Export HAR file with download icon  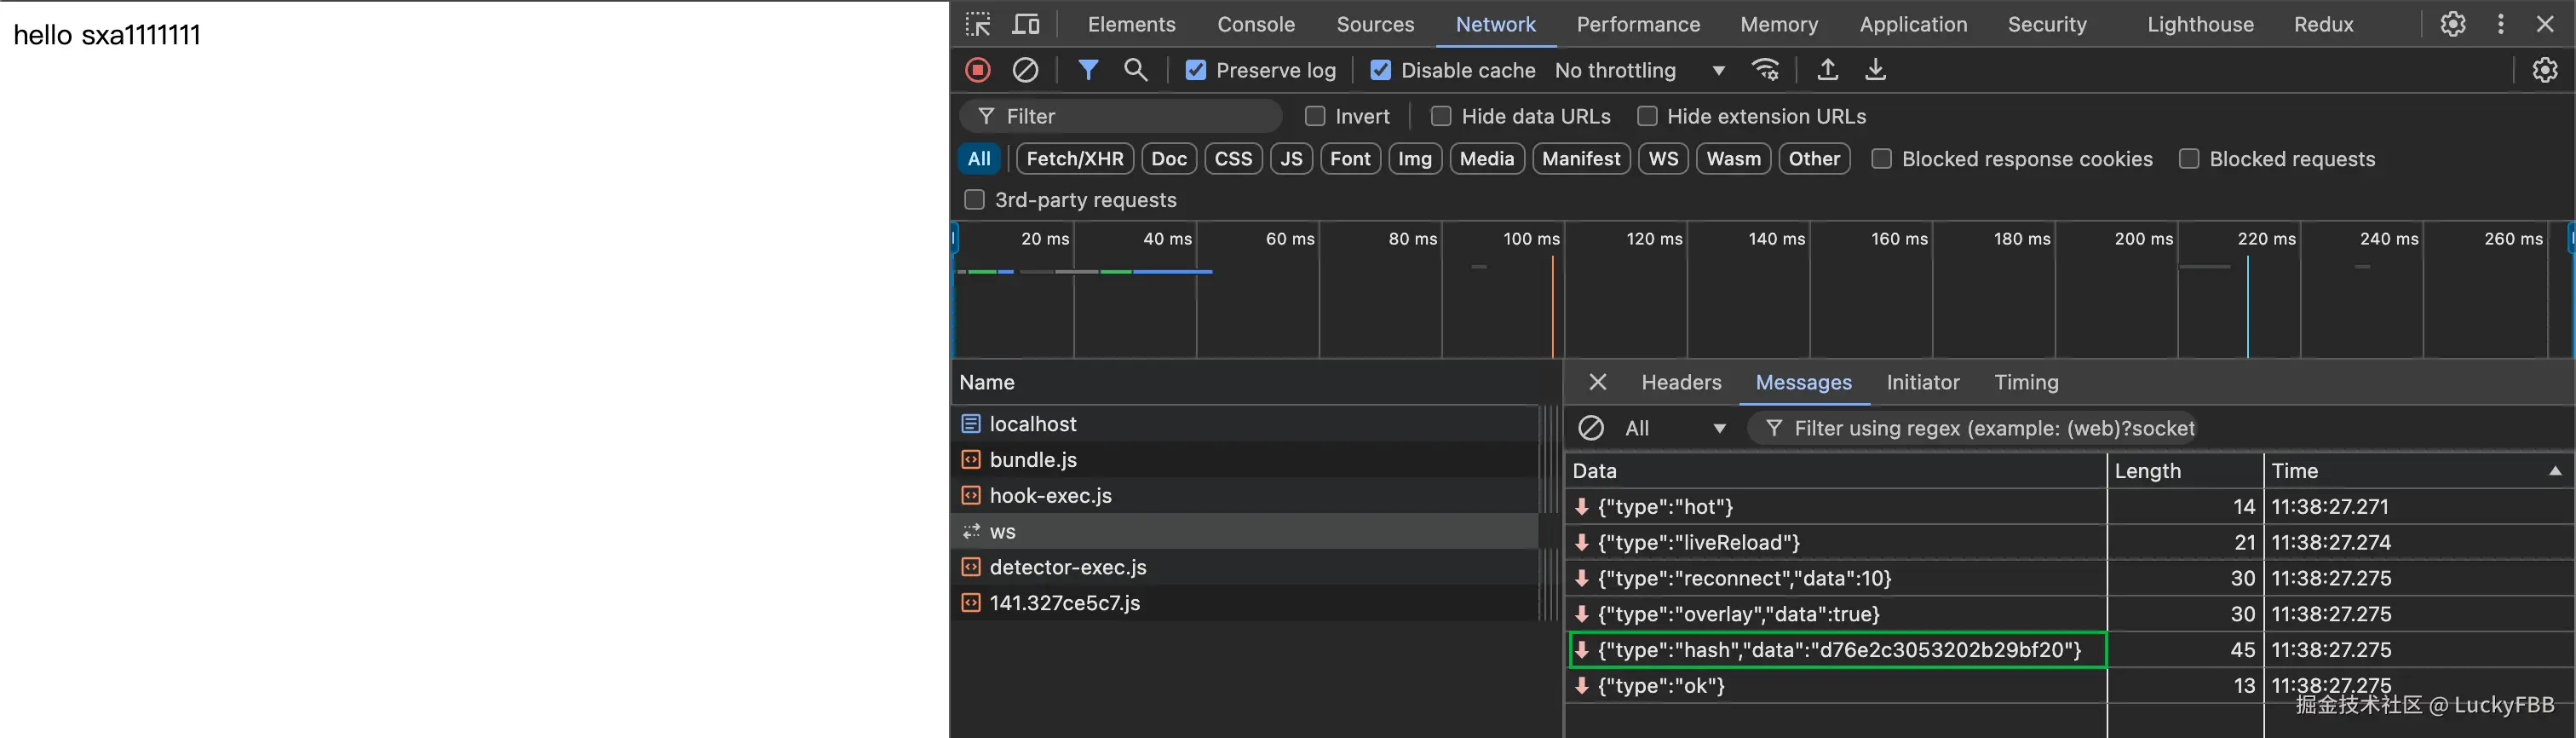point(1875,70)
